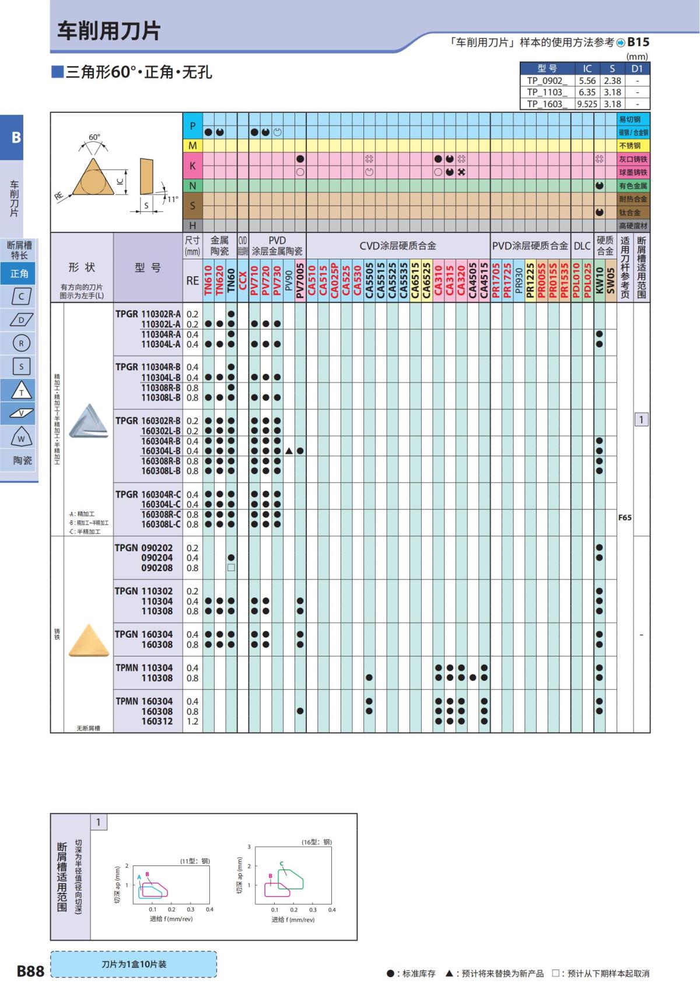Select the W trigon insert icon
Screen dimensions: 700x991
pyautogui.click(x=22, y=437)
